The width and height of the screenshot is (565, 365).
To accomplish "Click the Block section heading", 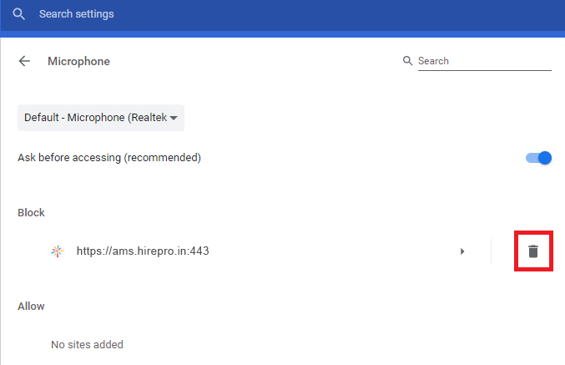I will tap(31, 213).
